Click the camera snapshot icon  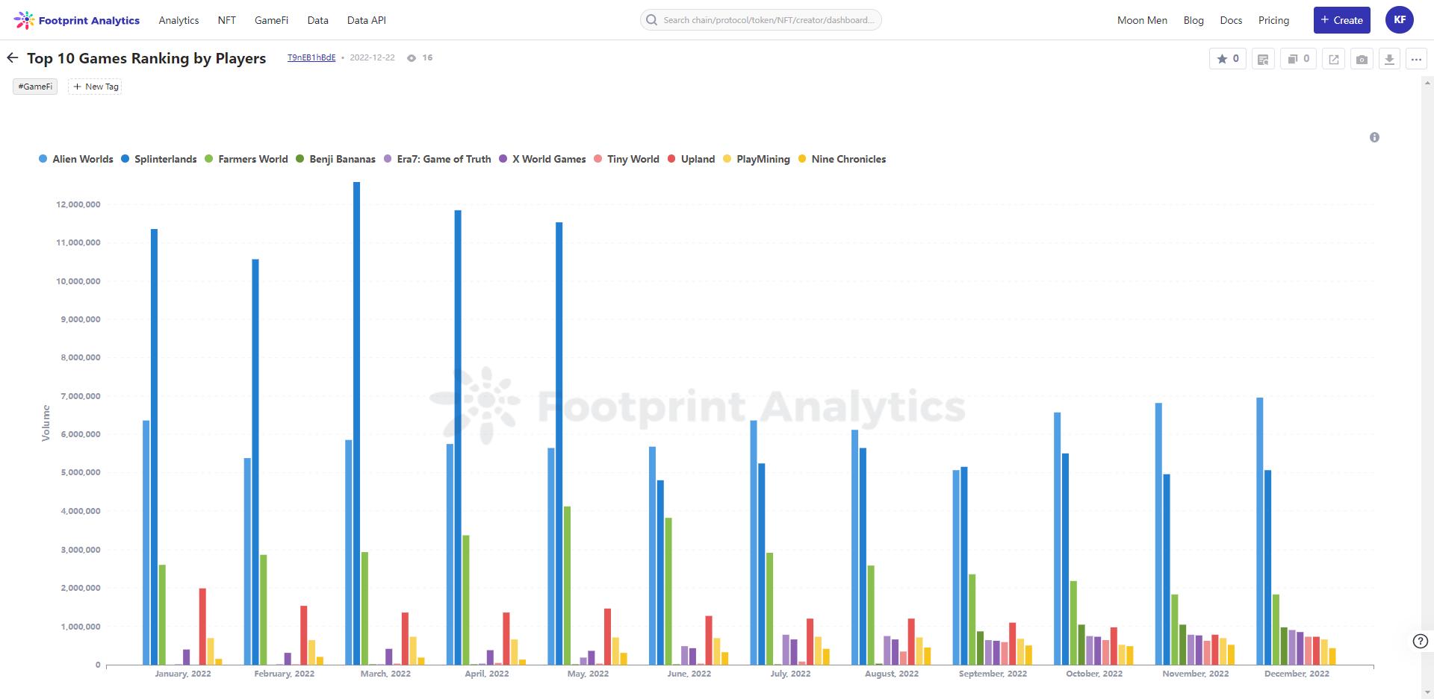pos(1362,59)
